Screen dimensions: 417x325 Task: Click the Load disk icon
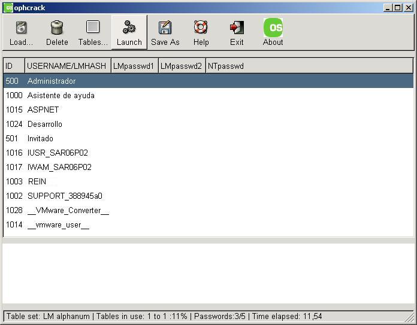tap(22, 28)
